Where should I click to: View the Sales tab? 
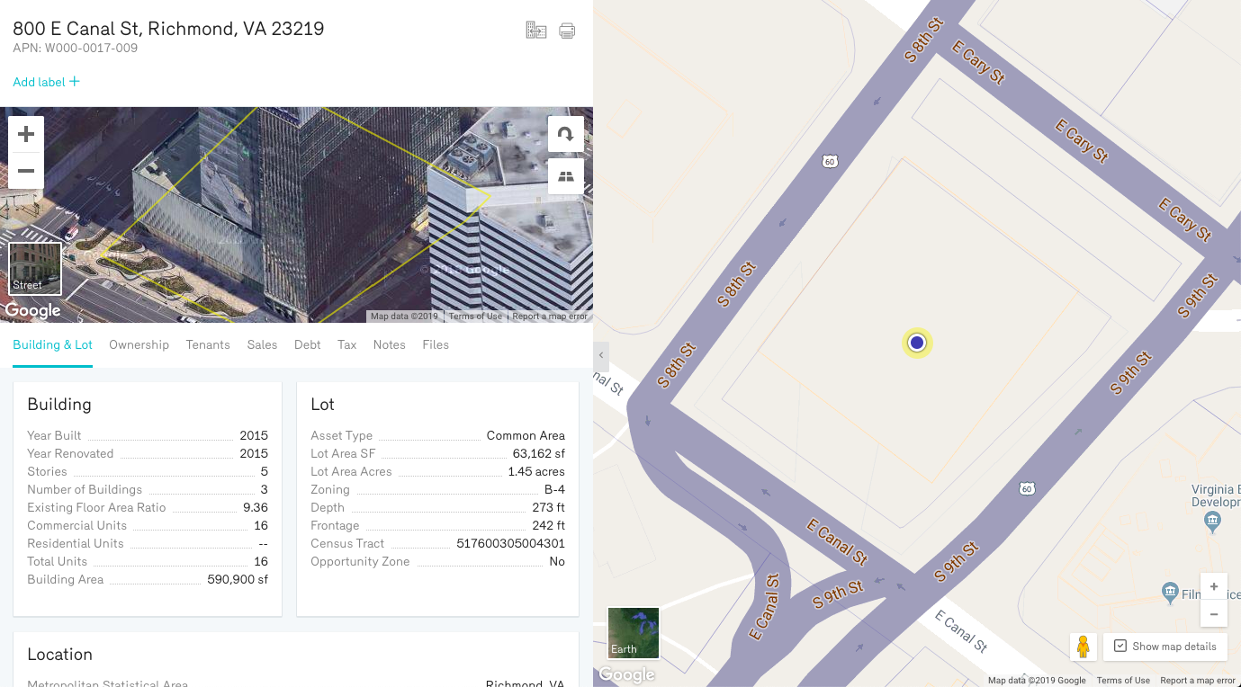click(262, 344)
